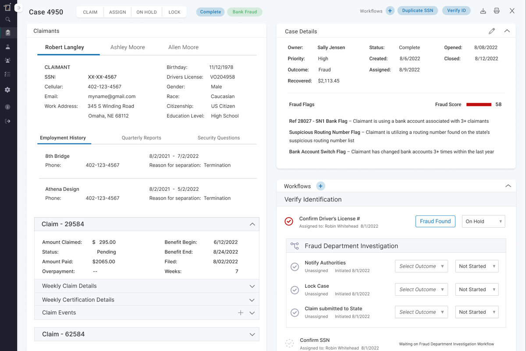Toggle the Notify Authorities completion check
This screenshot has width=526, height=351.
click(295, 267)
